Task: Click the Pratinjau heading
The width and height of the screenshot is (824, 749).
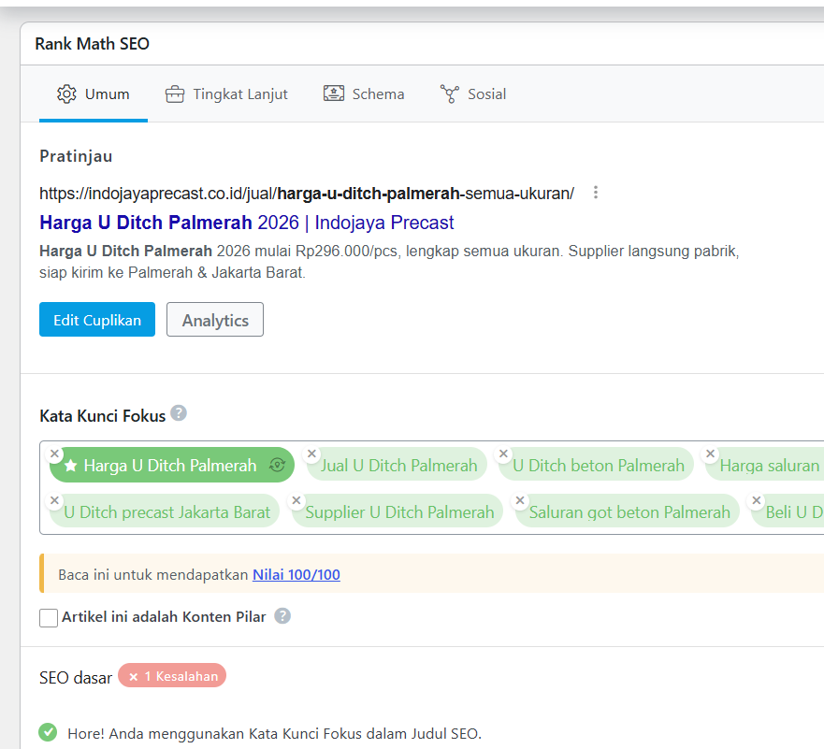Action: (x=76, y=156)
